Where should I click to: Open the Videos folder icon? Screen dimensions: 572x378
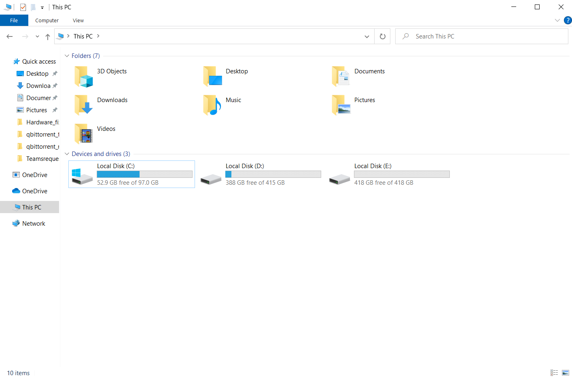(83, 134)
